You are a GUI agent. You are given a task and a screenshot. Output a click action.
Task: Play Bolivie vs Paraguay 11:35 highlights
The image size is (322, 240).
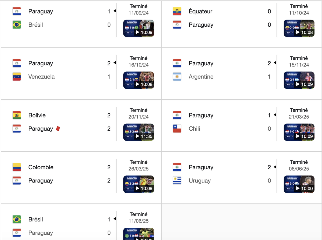138,132
